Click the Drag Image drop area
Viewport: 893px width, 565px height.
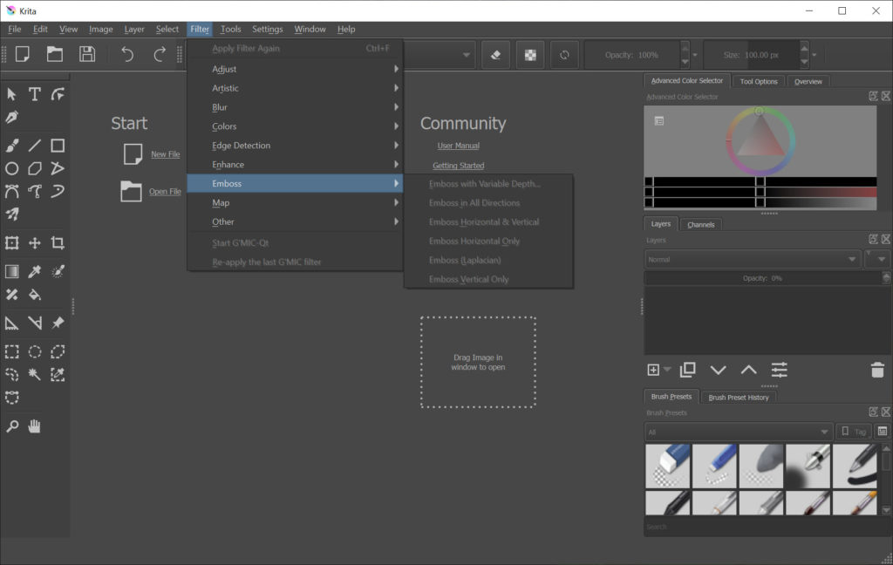tap(479, 362)
